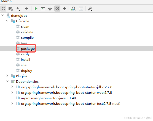Click the Maven panel title
Screen dimensions: 153x121
(x=6, y=1)
